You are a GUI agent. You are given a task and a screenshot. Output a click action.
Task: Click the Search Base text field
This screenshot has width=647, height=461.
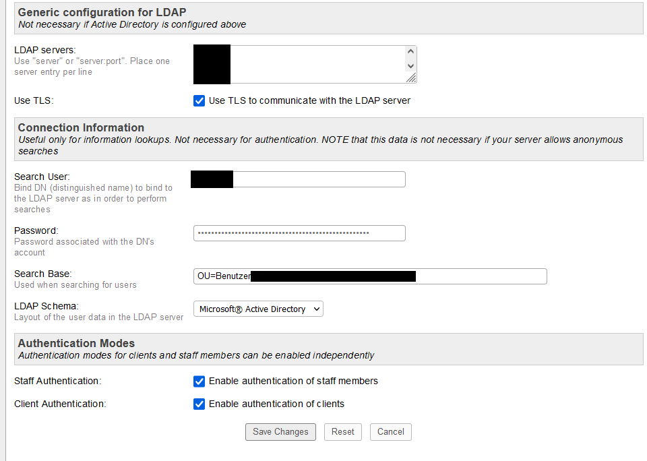tap(480, 276)
